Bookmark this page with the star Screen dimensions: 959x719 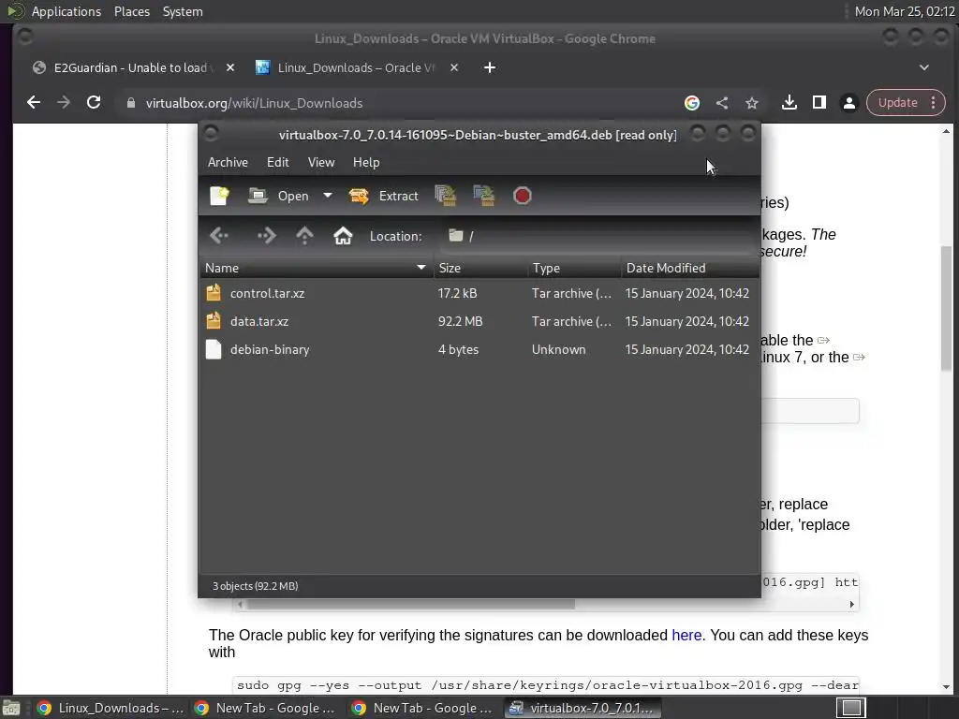752,103
